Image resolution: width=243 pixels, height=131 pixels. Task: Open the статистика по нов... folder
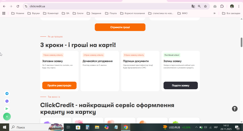pos(161,13)
